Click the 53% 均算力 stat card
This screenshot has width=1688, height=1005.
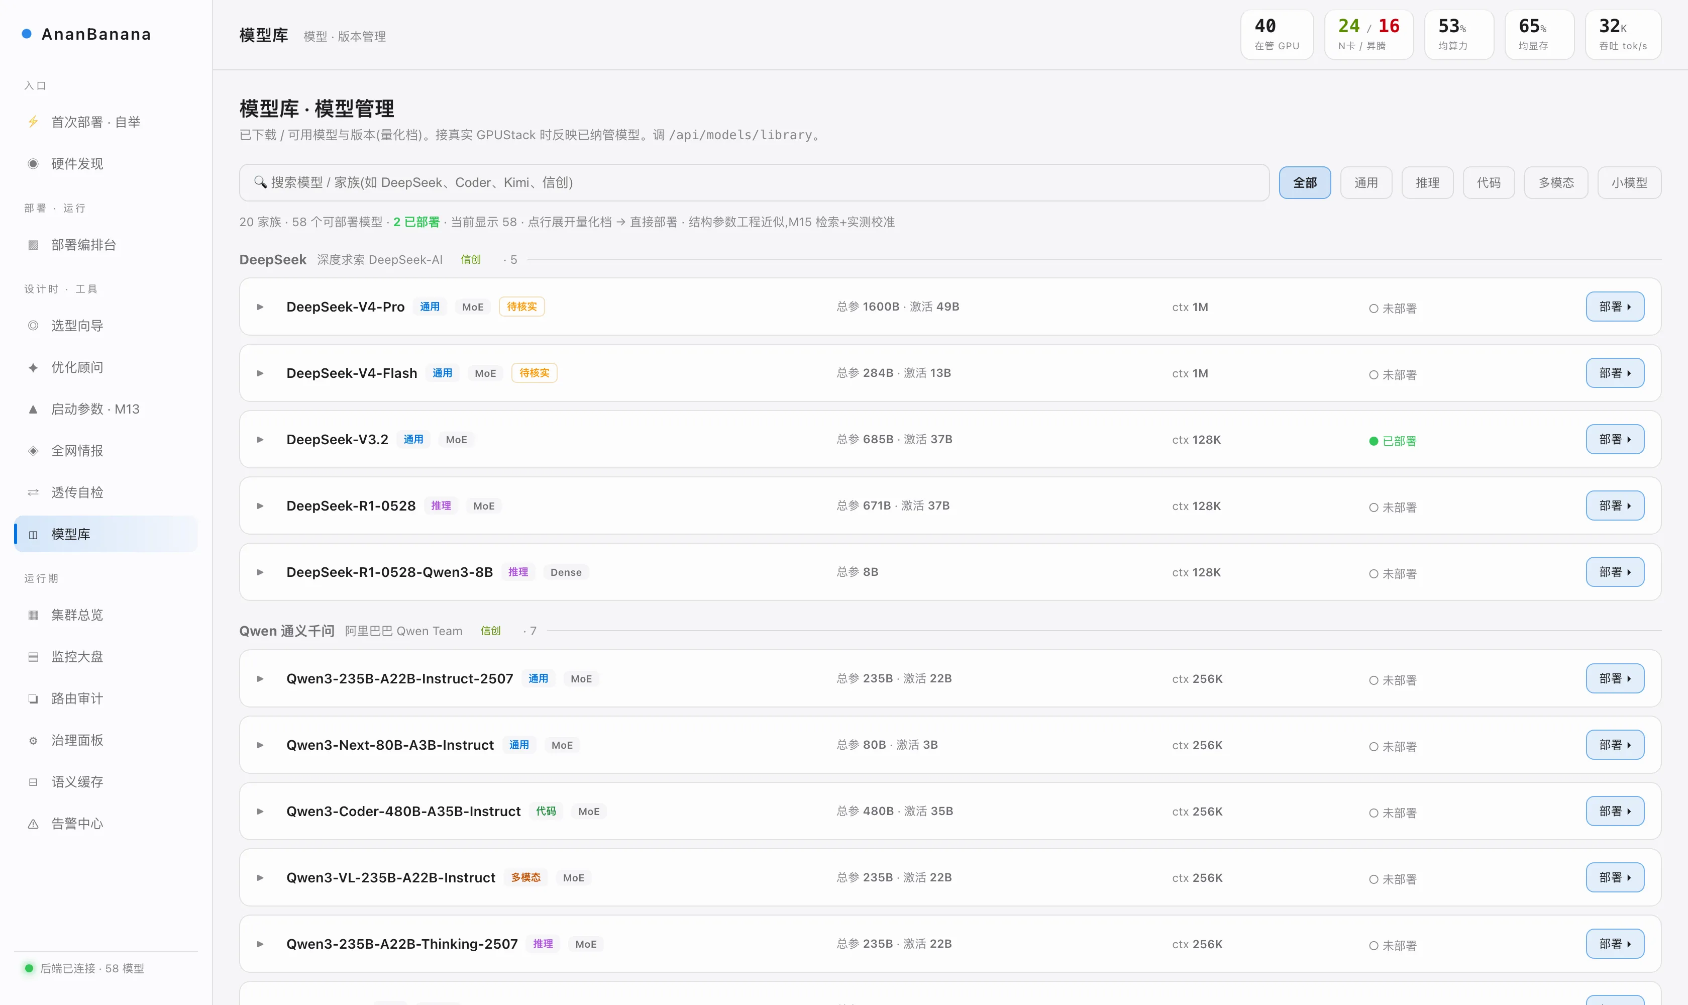[1459, 35]
